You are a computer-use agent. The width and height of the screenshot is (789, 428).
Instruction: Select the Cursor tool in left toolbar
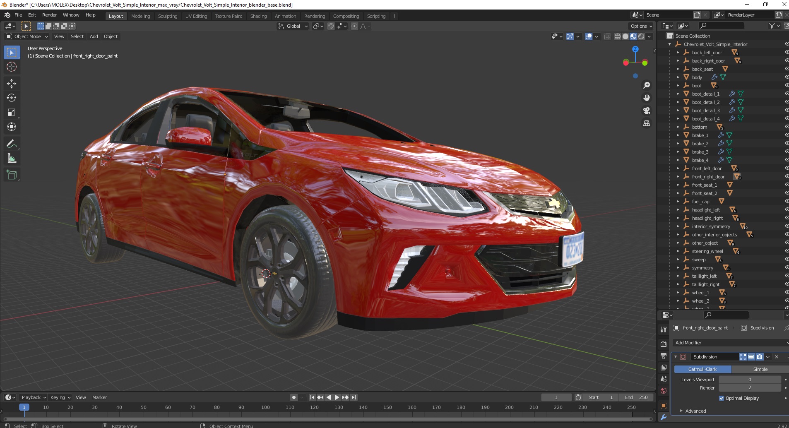[12, 67]
